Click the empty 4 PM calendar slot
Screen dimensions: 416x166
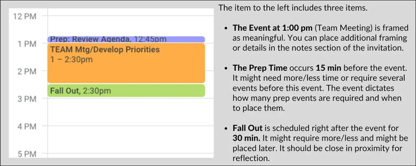click(130, 139)
